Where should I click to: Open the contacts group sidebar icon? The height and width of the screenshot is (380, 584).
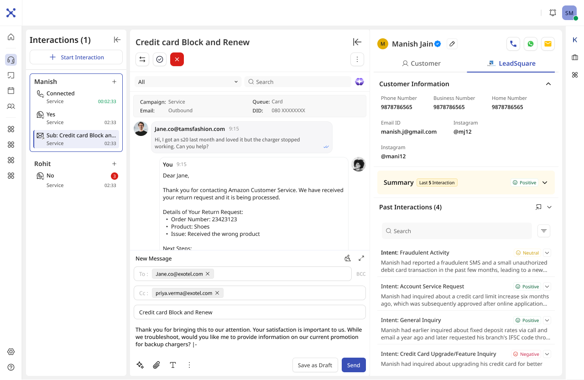pos(11,106)
